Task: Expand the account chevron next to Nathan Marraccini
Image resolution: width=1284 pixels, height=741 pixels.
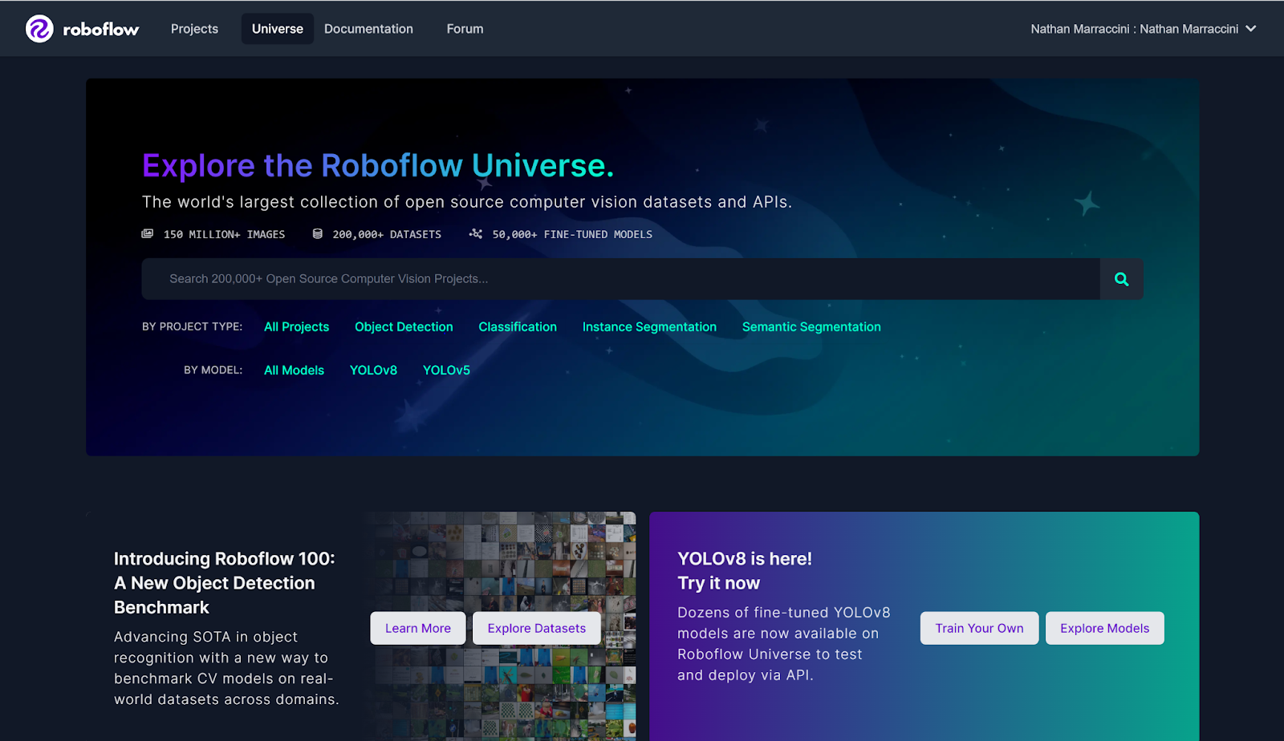Action: 1251,29
